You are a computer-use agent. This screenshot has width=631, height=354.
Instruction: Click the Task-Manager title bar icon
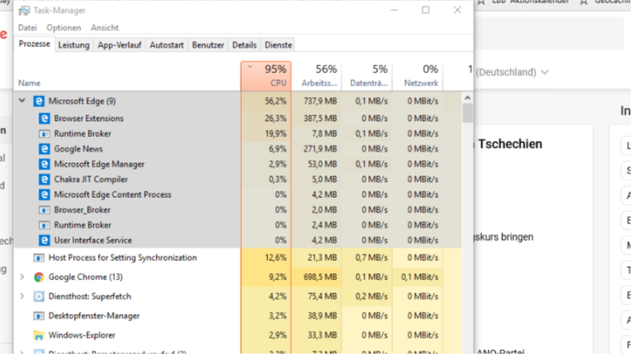coord(24,11)
